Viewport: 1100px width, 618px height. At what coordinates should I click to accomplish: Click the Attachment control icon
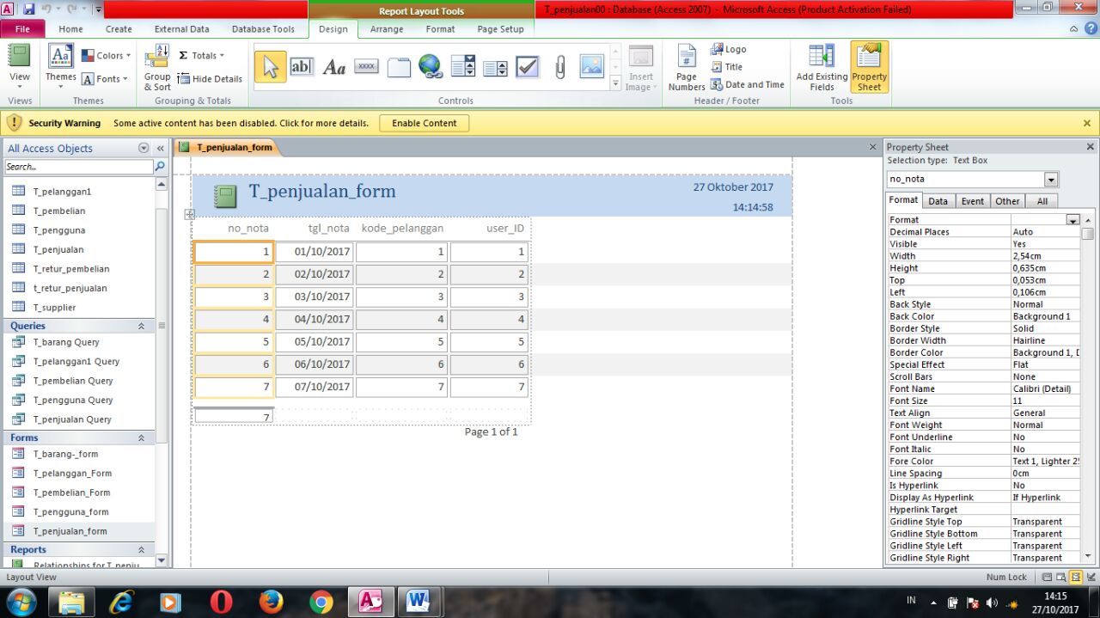click(x=559, y=66)
